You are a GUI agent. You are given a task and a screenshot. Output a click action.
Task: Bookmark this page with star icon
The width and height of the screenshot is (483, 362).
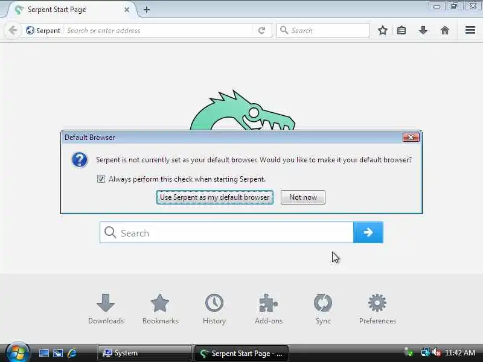(383, 30)
